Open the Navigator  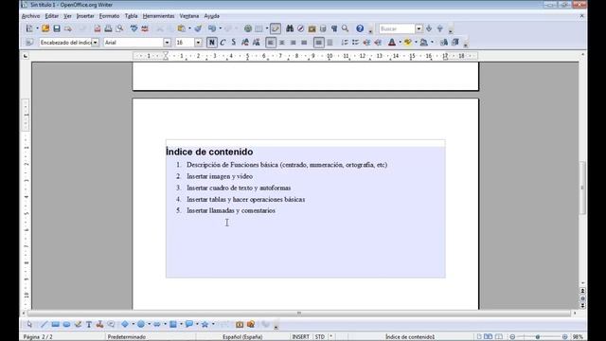point(300,28)
